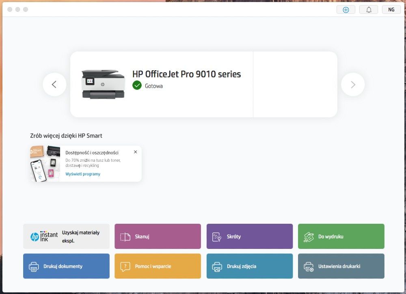Click the Do 70% zniżki na tusz description
The image size is (406, 294).
coord(93,163)
